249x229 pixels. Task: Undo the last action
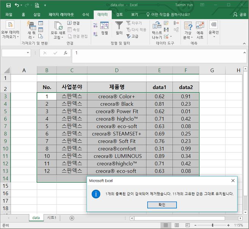coord(17,5)
